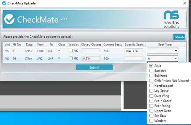Image resolution: width=191 pixels, height=125 pixels.
Task: Click Closed Classes field for flight 3
Action: (91, 51)
